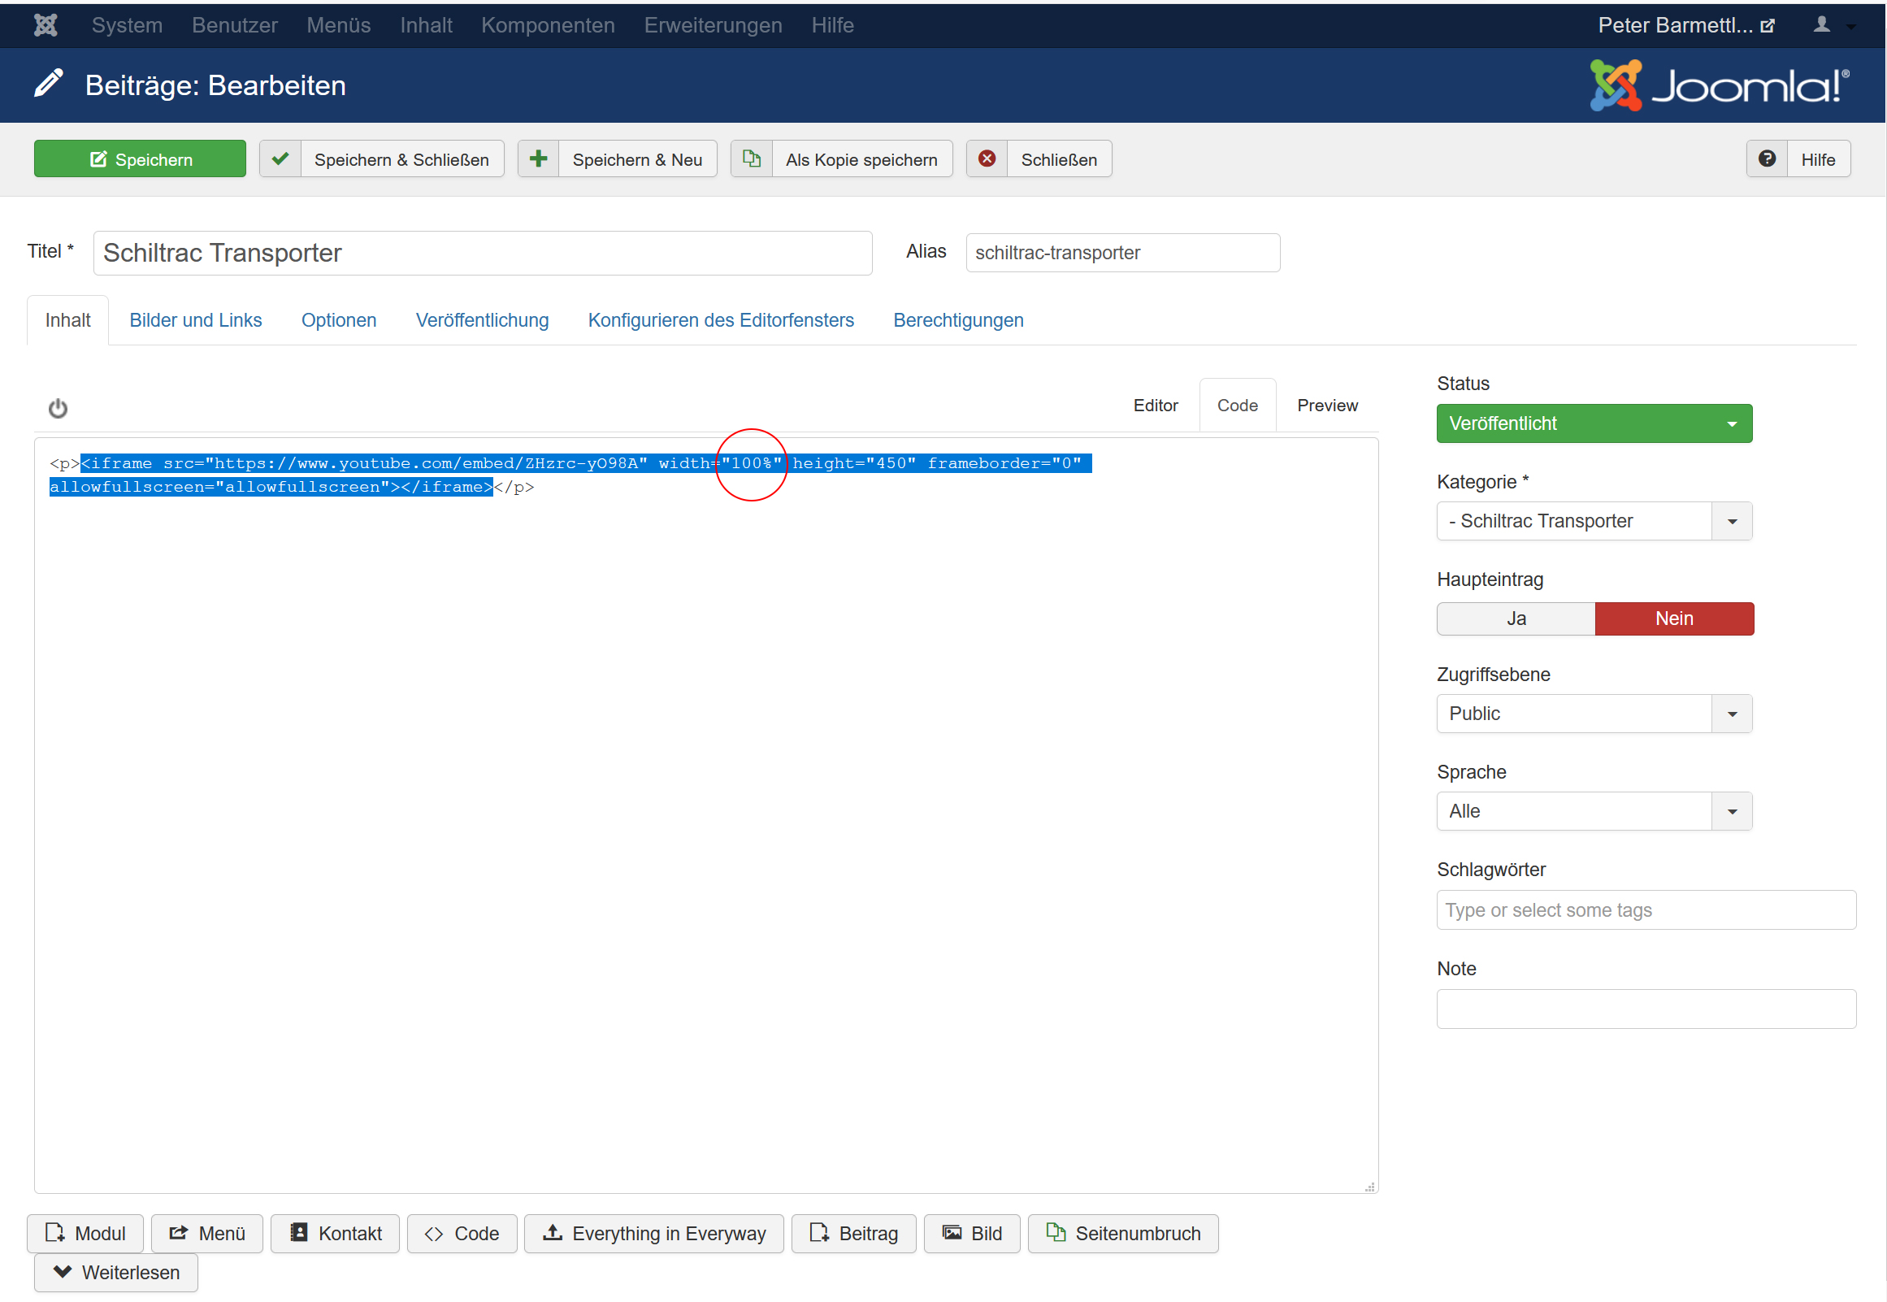Open the Komponenten menu
Image resolution: width=1887 pixels, height=1302 pixels.
(547, 25)
